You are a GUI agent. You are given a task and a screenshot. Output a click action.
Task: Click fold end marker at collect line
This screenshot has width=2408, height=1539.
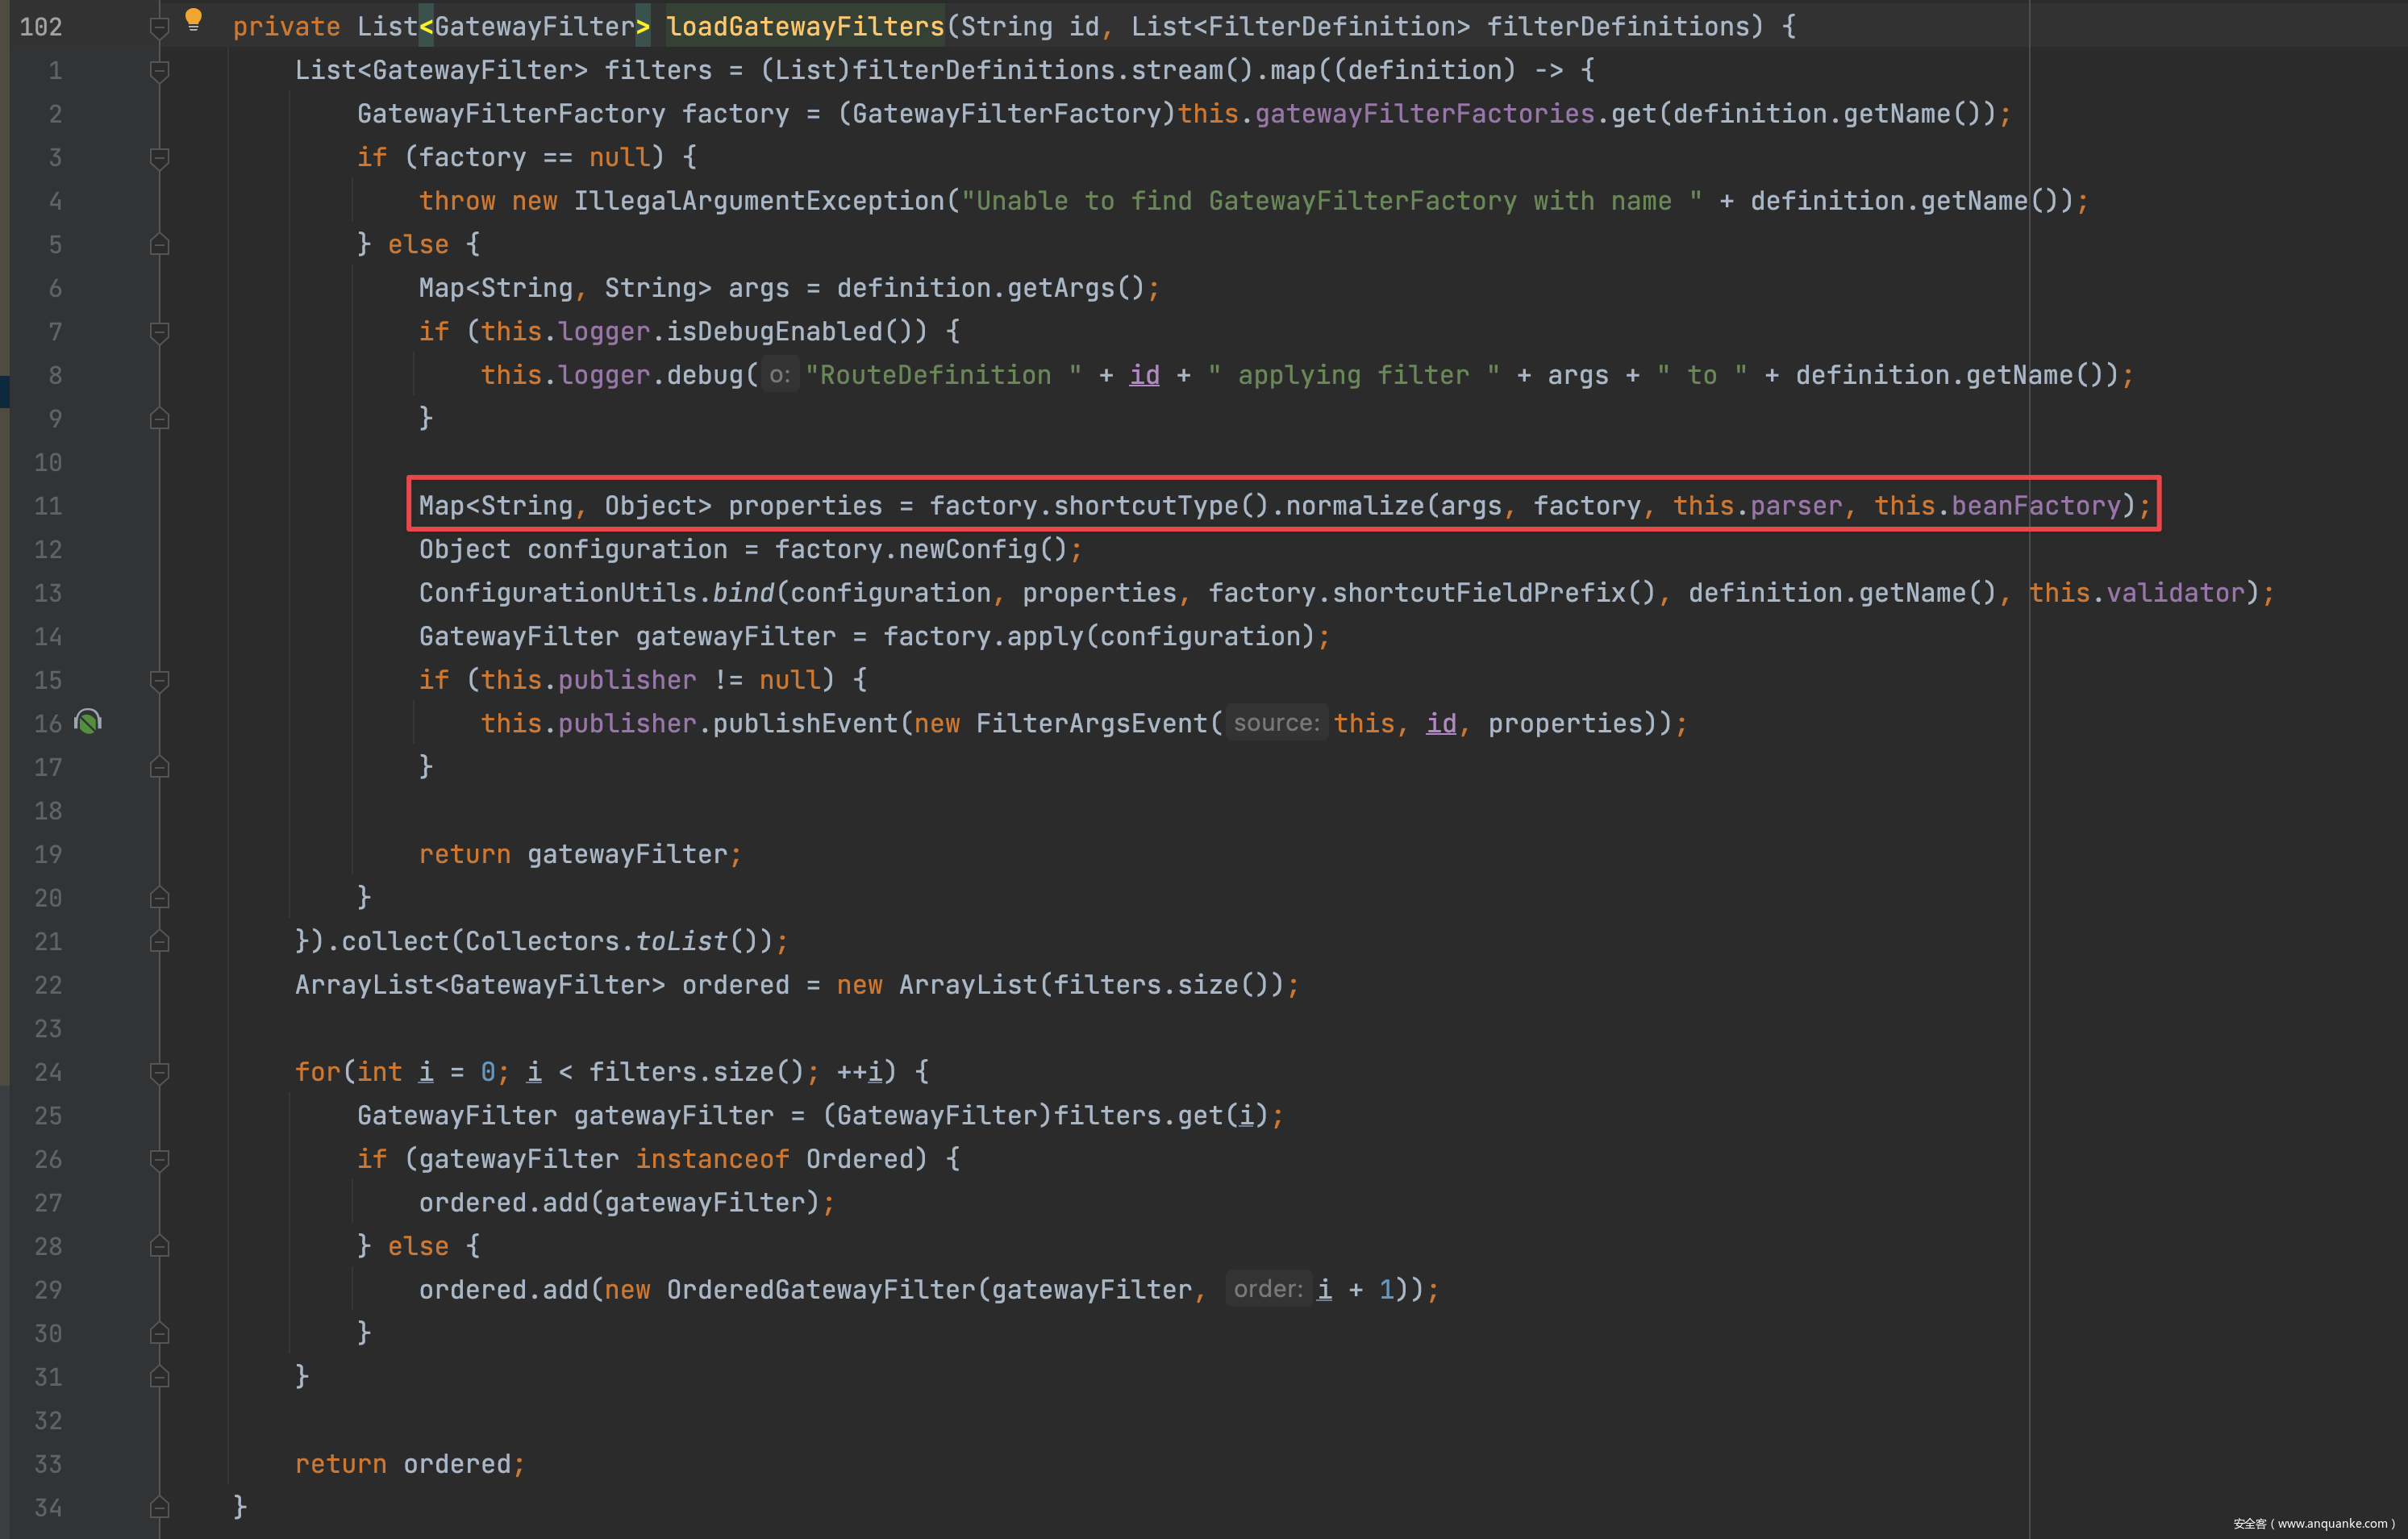[x=159, y=942]
